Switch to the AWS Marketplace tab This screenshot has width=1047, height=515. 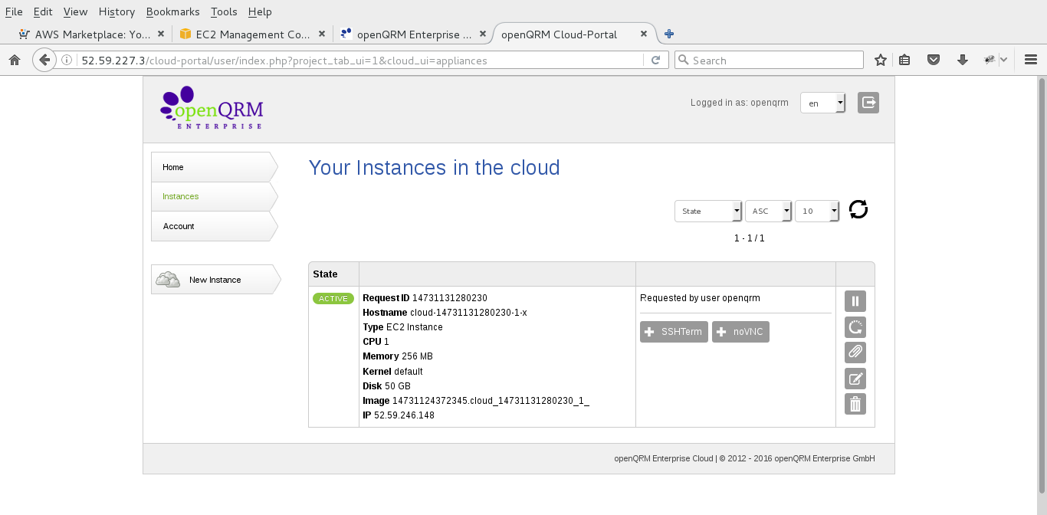[x=90, y=34]
